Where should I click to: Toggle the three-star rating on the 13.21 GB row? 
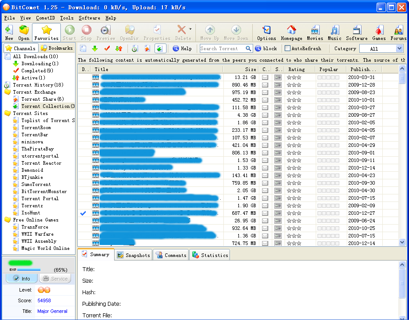click(294, 77)
